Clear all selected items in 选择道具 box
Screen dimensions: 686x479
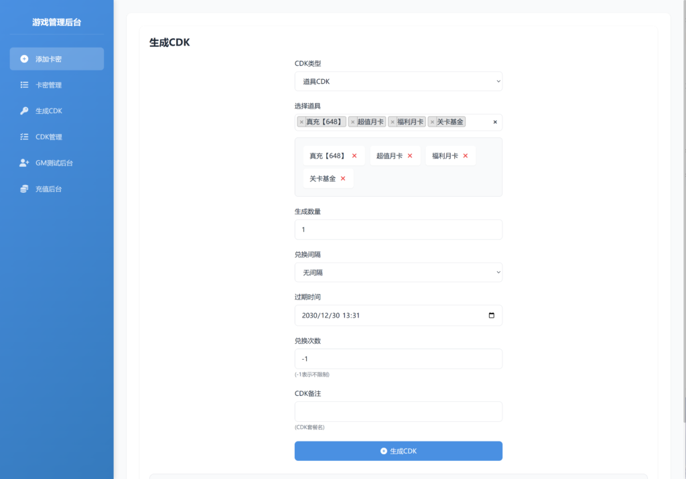click(x=495, y=122)
